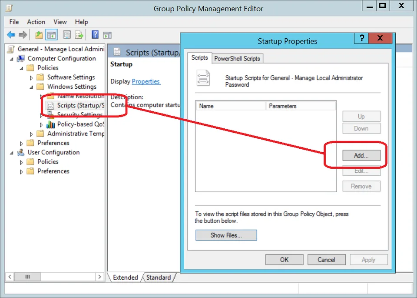Viewport: 417px width, 298px height.
Task: Open the Help menu
Action: click(81, 22)
